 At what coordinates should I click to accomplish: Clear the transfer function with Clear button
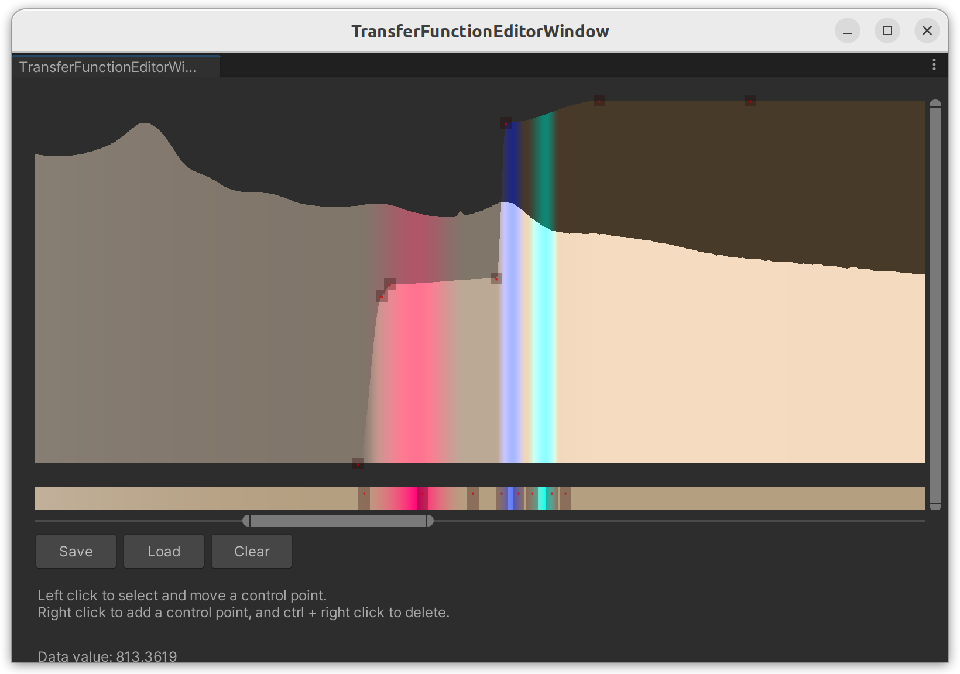(252, 551)
